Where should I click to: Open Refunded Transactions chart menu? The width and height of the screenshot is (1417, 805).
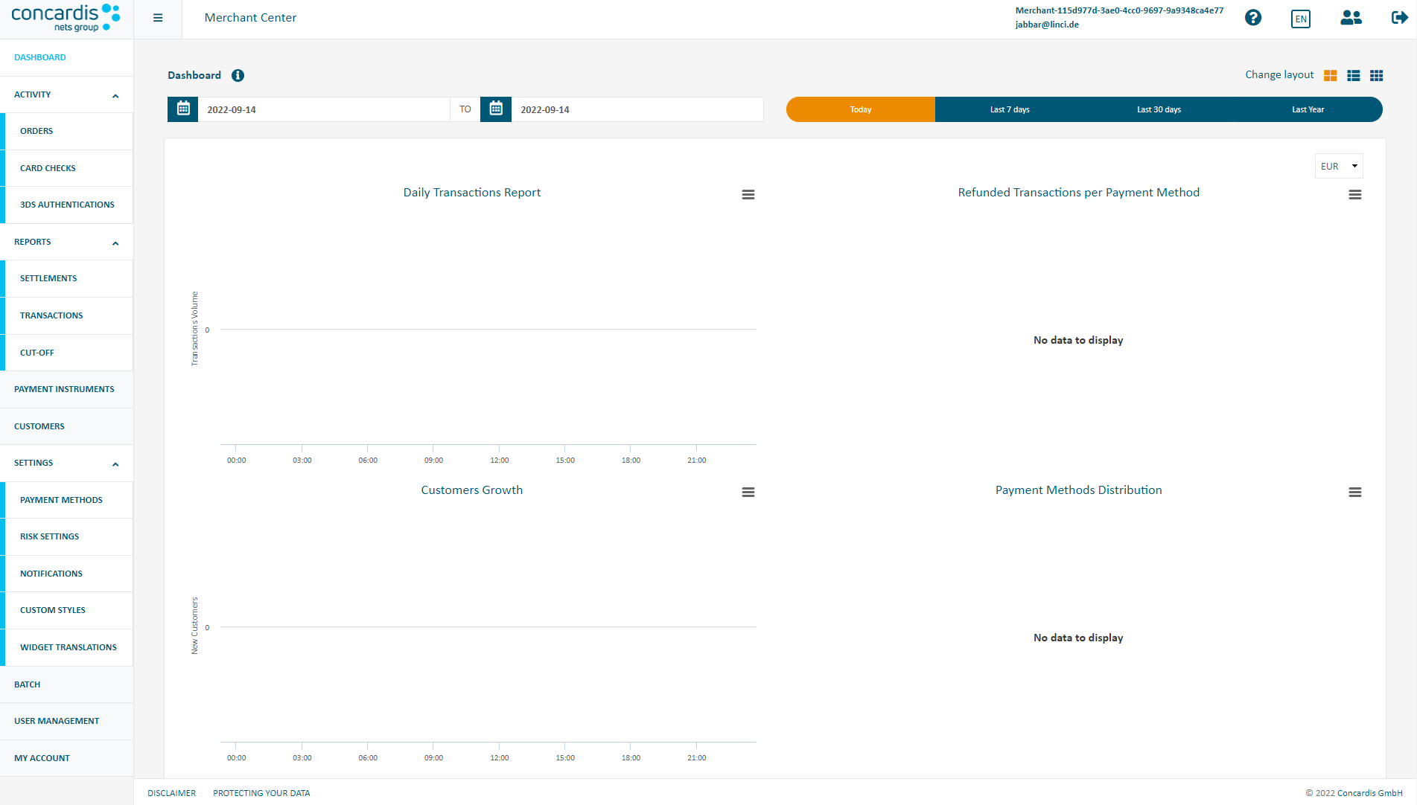1355,195
